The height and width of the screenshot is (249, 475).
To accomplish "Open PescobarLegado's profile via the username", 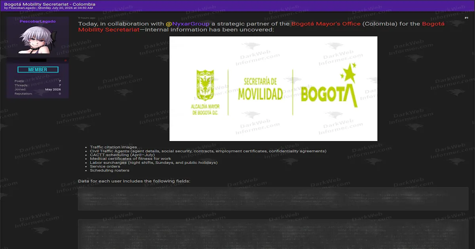I will point(38,21).
